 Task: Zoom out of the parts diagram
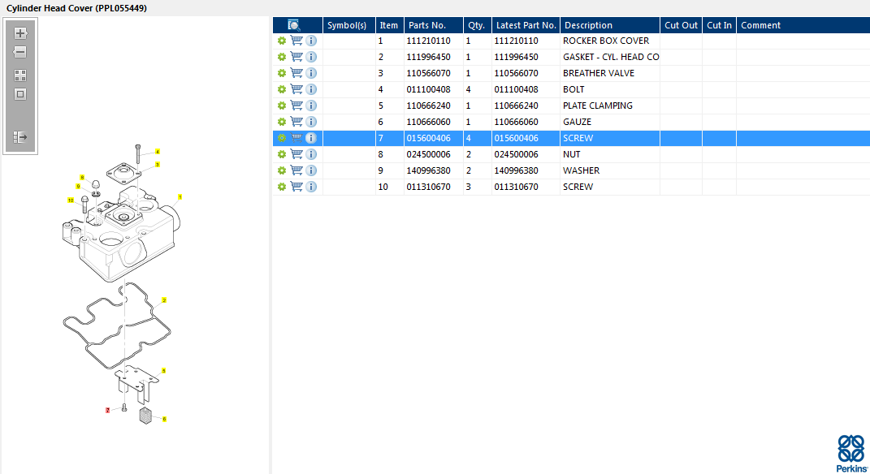(x=20, y=52)
